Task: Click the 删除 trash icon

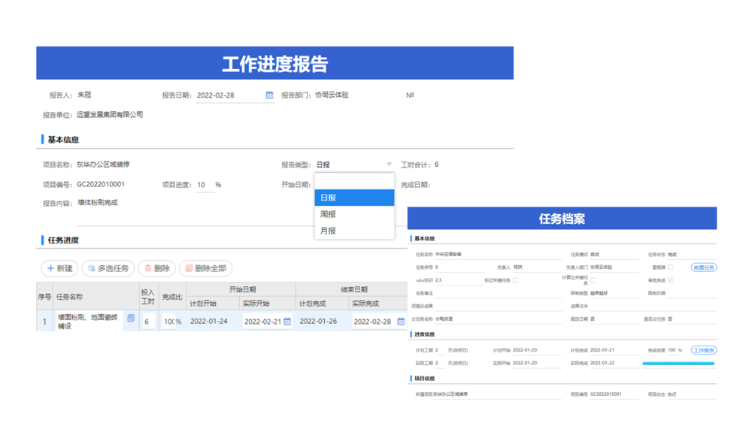Action: tap(147, 267)
